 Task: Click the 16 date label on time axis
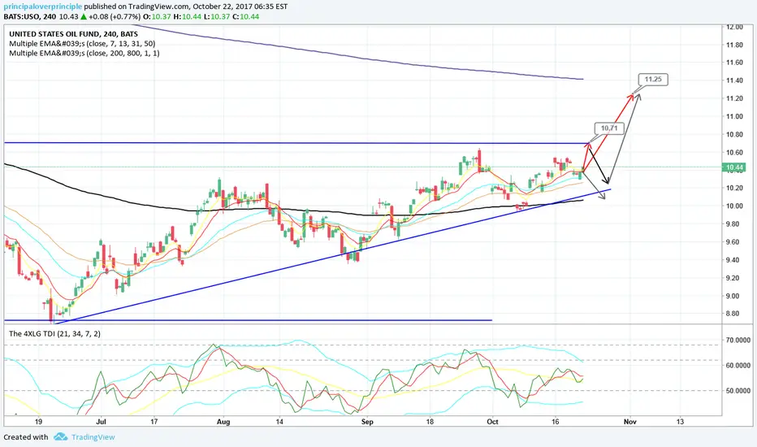click(x=556, y=421)
